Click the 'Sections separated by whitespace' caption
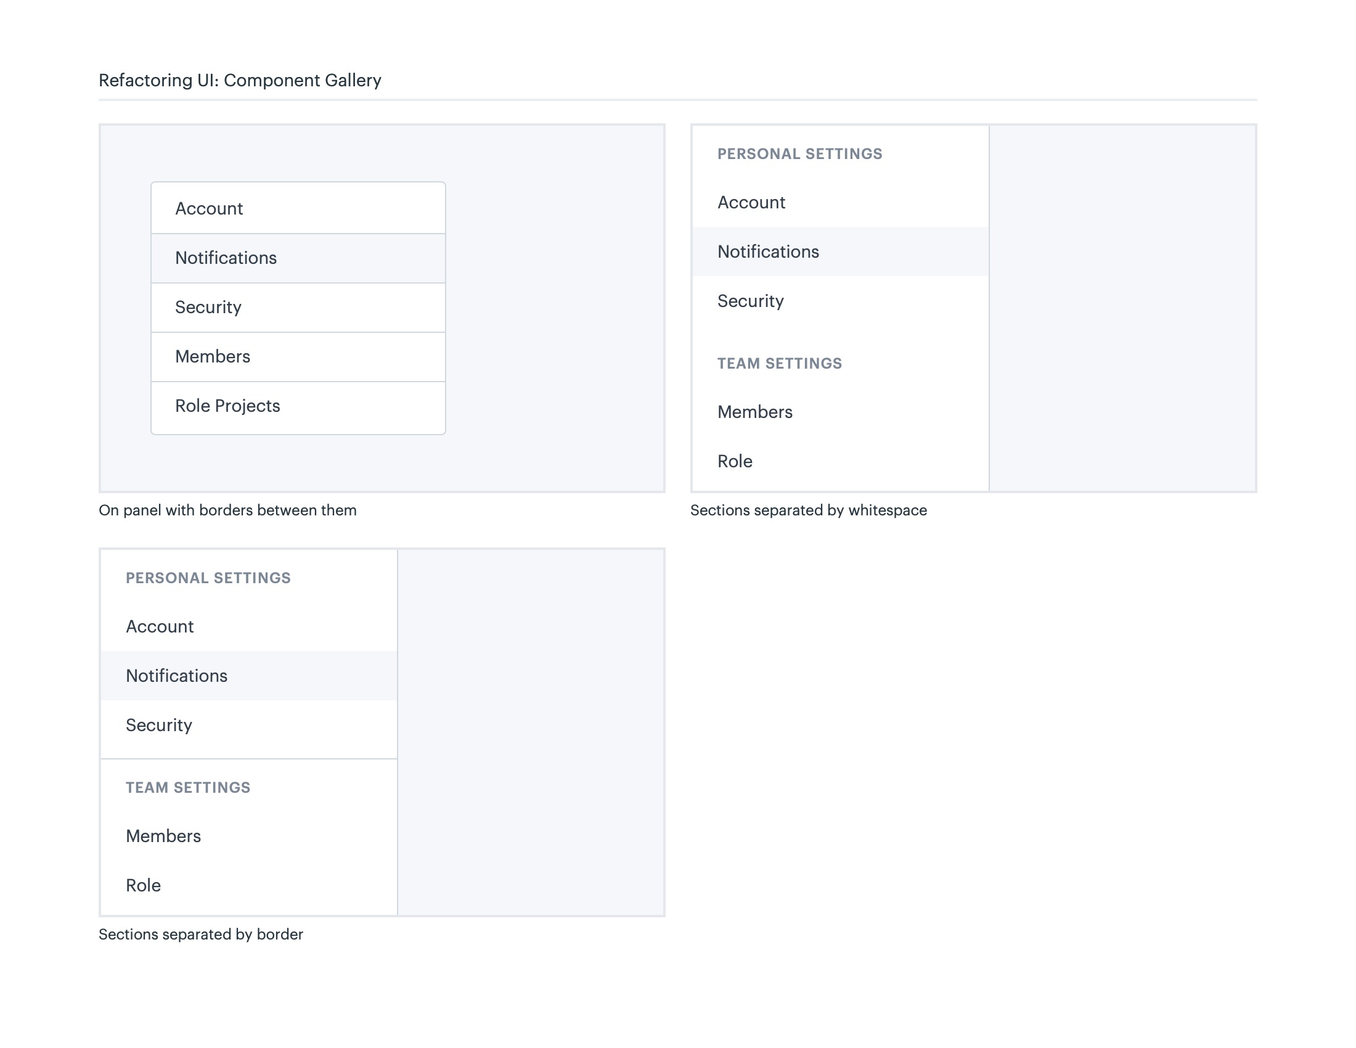 (808, 510)
